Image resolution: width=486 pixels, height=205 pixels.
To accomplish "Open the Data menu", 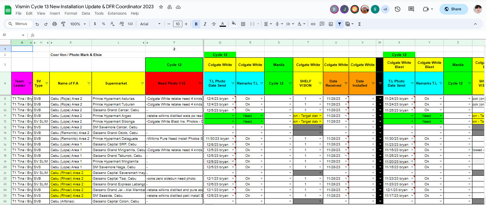I will pos(86,14).
